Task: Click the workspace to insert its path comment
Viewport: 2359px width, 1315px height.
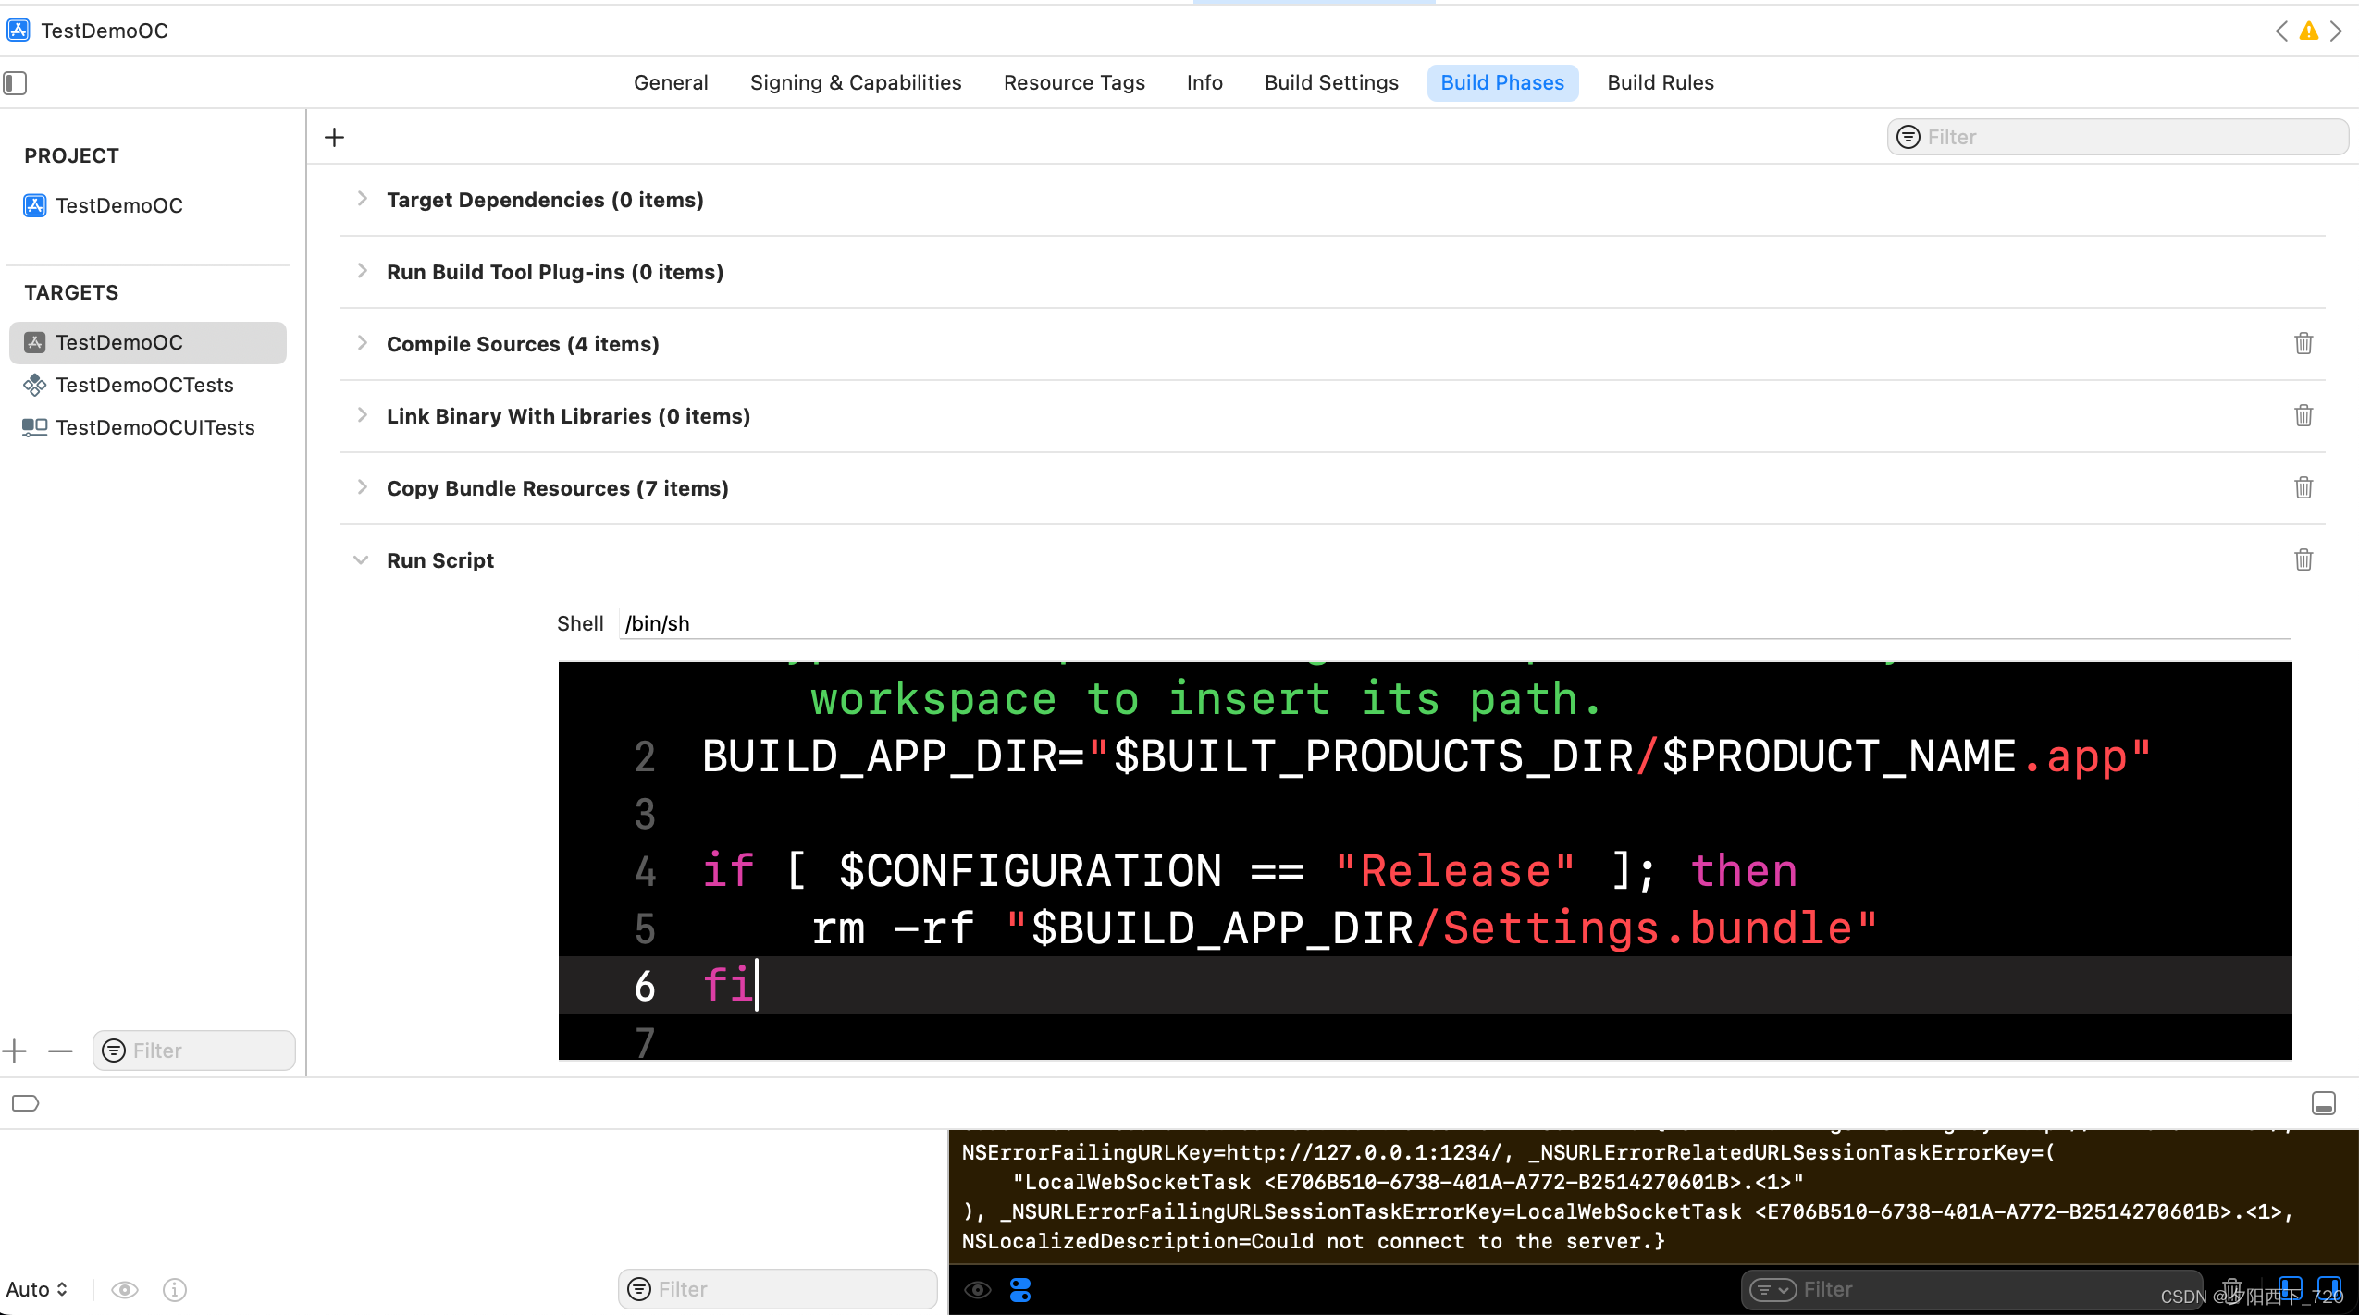Action: (1206, 698)
